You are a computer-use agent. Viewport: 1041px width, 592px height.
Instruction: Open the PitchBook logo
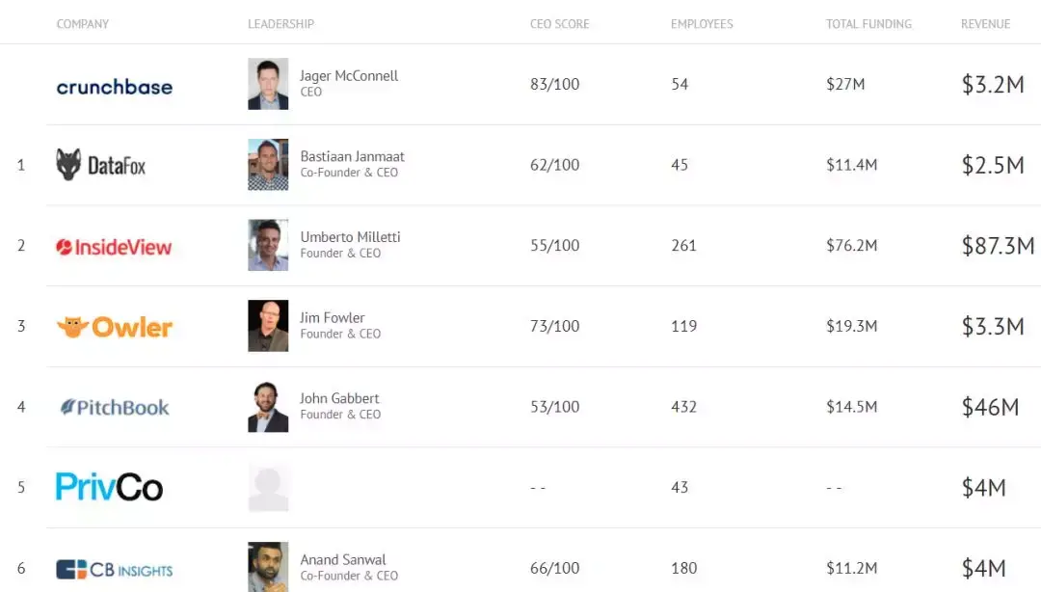click(114, 408)
